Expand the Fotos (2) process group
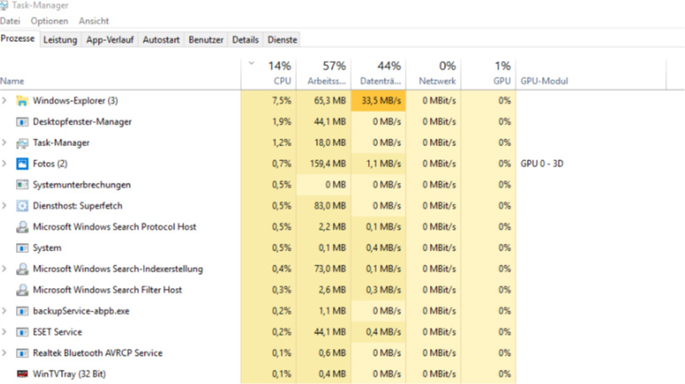Viewport: 685px width, 384px height. tap(4, 164)
